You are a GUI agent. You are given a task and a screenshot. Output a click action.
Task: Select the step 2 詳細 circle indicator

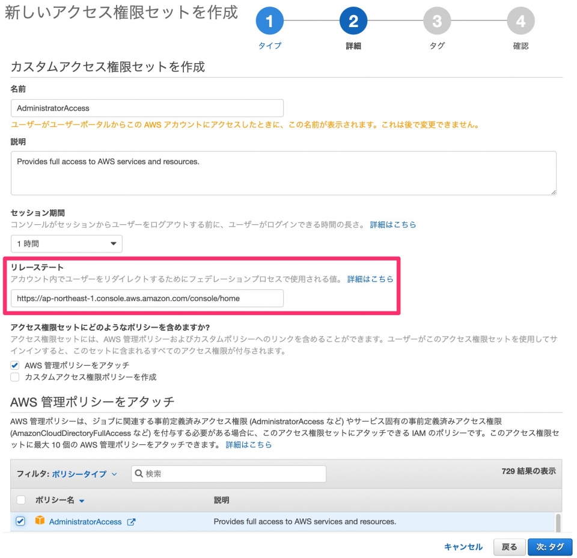coord(353,20)
